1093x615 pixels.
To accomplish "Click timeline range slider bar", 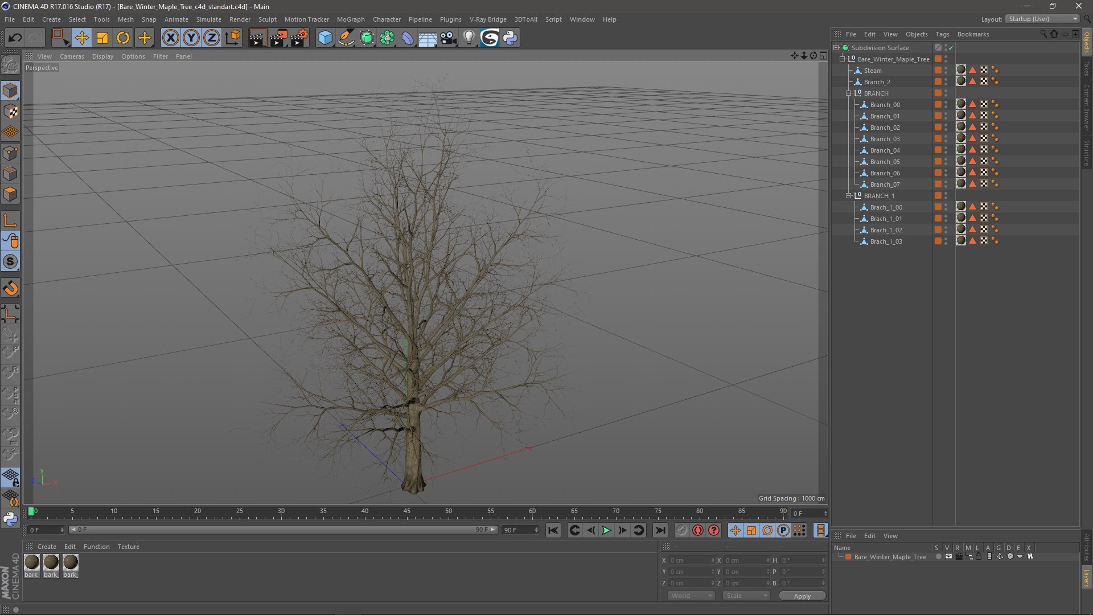I will pos(283,530).
